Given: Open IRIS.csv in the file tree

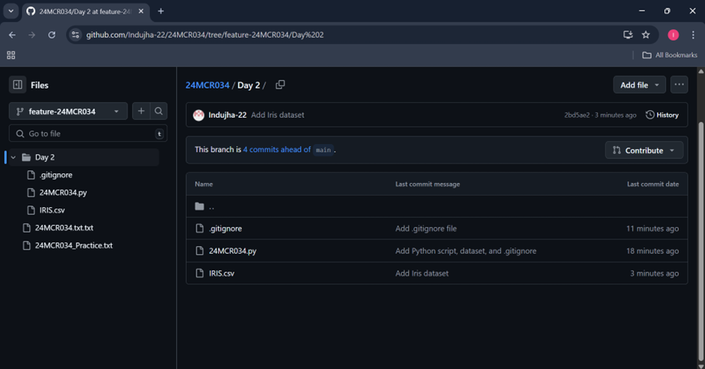Looking at the screenshot, I should pyautogui.click(x=52, y=210).
